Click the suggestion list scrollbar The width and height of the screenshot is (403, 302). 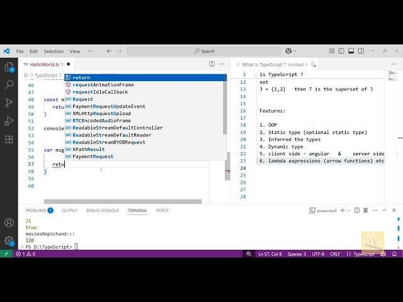[x=225, y=108]
